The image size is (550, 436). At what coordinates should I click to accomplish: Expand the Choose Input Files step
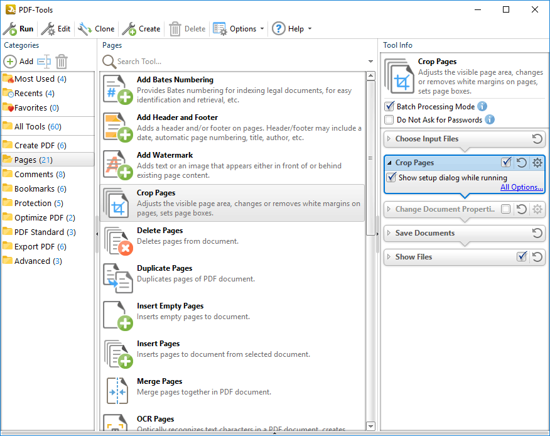pyautogui.click(x=389, y=139)
